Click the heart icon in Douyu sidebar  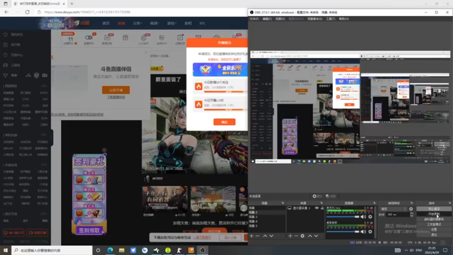[5, 35]
